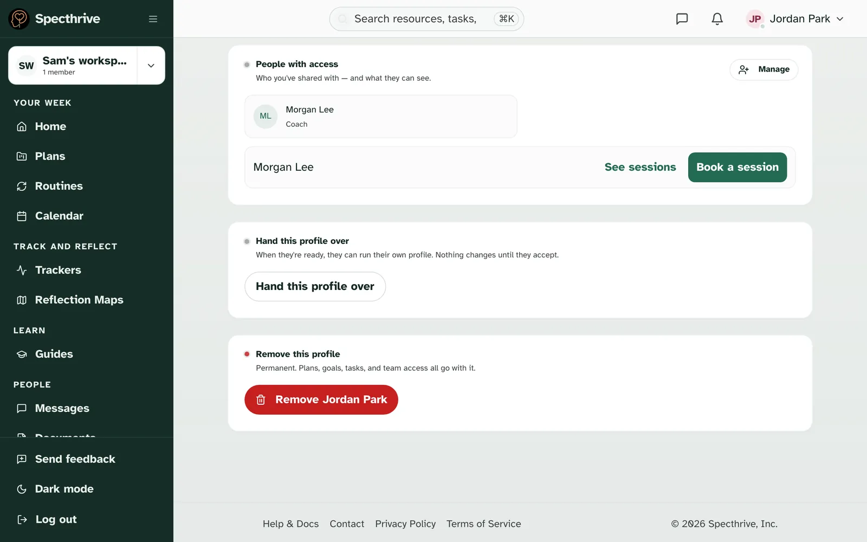Open Terms of Service footer link
The image size is (867, 542).
tap(483, 524)
